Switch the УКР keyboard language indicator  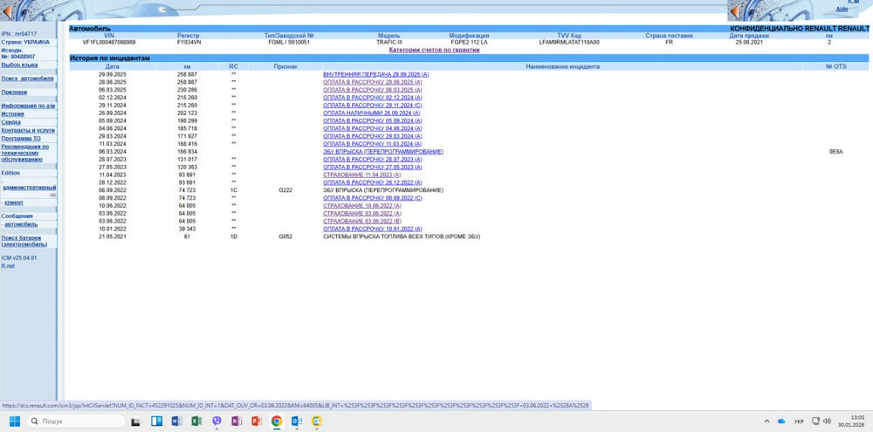(x=799, y=422)
